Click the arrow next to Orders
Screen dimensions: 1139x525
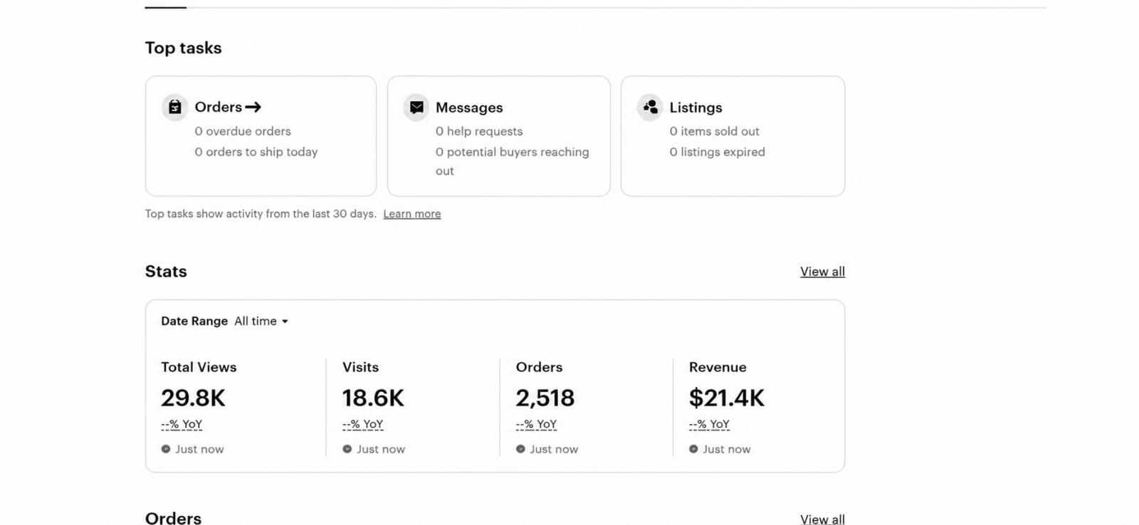point(253,107)
